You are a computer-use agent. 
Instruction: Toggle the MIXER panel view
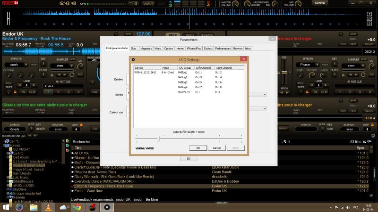click(x=173, y=35)
